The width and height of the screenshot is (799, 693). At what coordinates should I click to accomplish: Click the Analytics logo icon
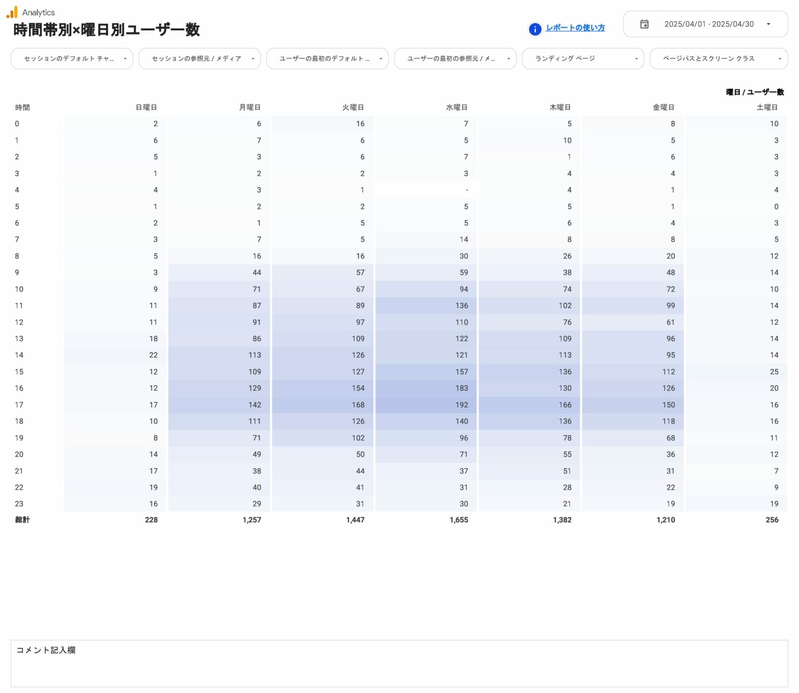tap(12, 12)
